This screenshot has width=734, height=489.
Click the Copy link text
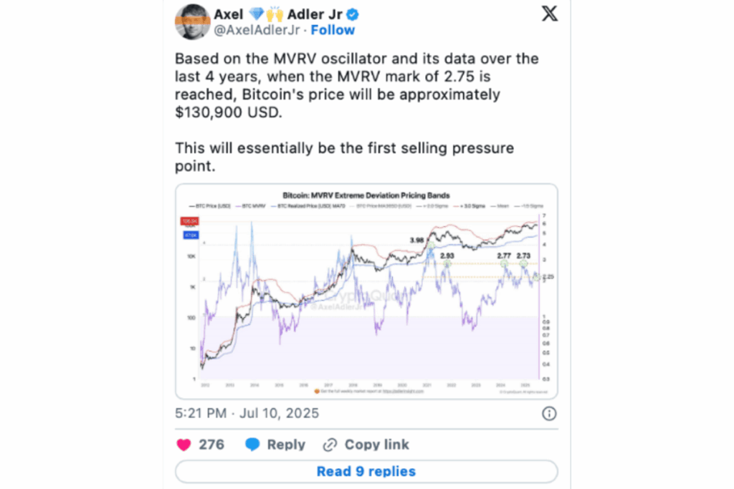click(x=377, y=445)
